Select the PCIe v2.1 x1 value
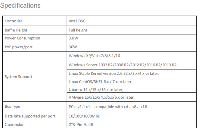The width and height of the screenshot is (212, 131). (108, 107)
